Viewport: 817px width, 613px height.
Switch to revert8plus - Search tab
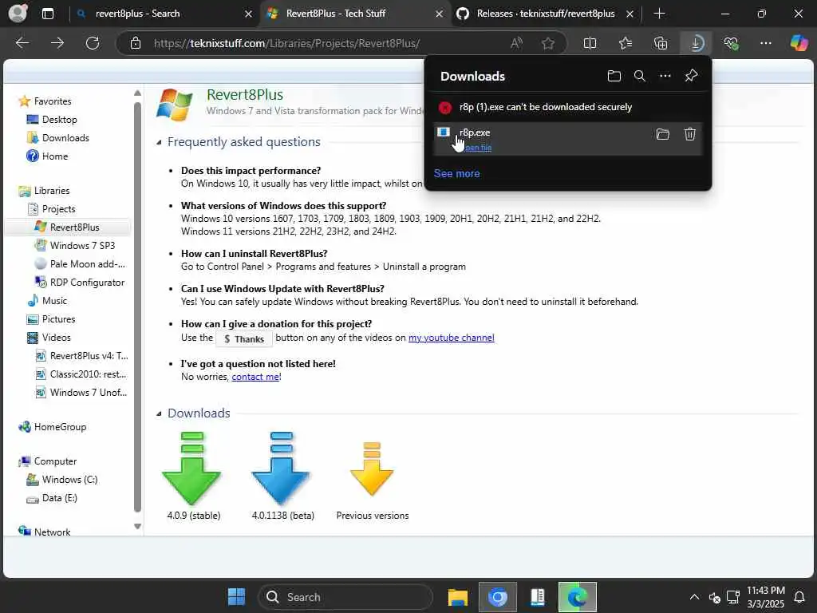(x=137, y=14)
